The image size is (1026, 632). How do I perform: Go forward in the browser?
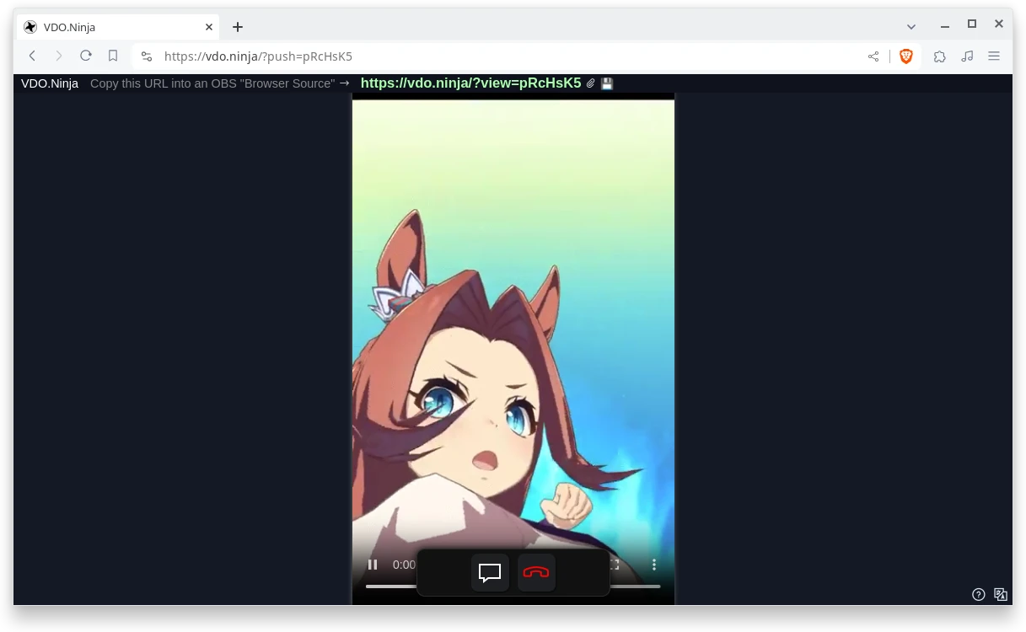coord(59,56)
